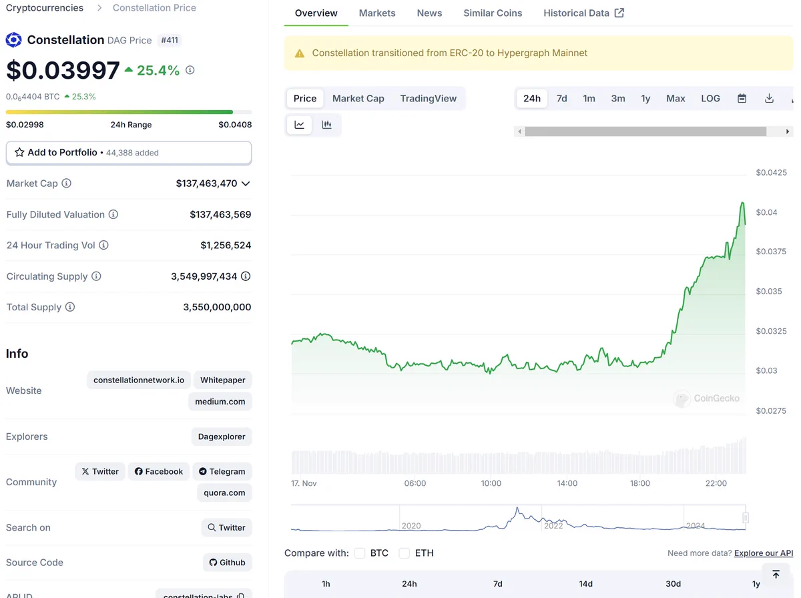Click the range navigator right handle

746,518
